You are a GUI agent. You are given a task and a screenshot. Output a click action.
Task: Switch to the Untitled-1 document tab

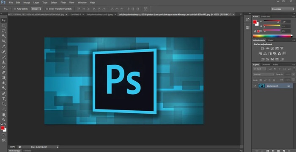point(76,14)
